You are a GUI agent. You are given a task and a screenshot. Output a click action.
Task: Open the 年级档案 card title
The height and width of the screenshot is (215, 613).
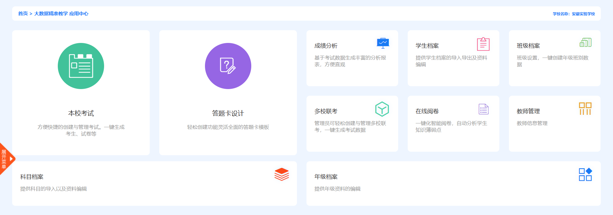tap(326, 177)
